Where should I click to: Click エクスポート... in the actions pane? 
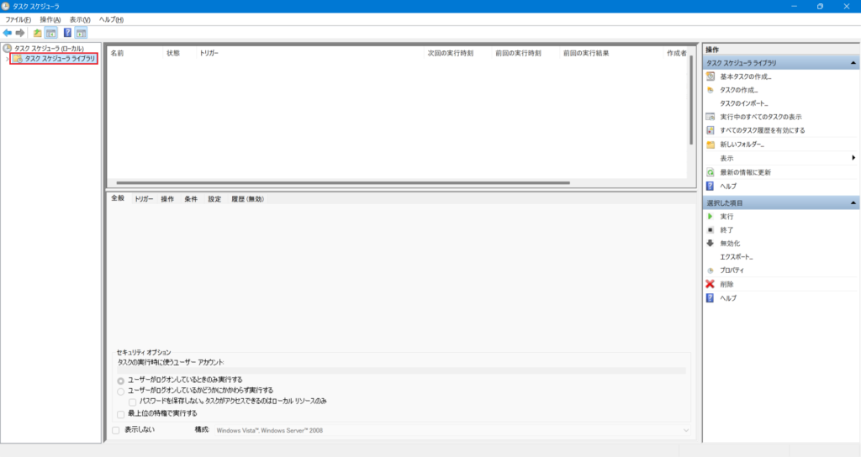tap(737, 256)
